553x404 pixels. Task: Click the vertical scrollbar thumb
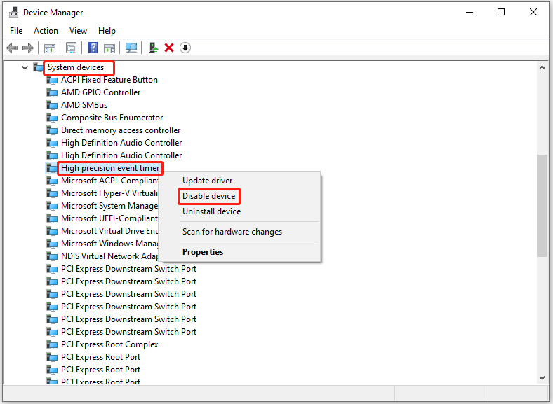542,206
